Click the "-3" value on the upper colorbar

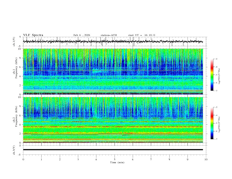click(216, 59)
